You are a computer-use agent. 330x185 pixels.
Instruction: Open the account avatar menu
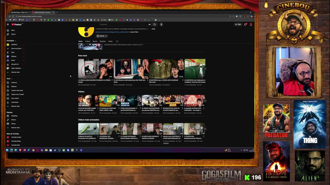click(251, 24)
